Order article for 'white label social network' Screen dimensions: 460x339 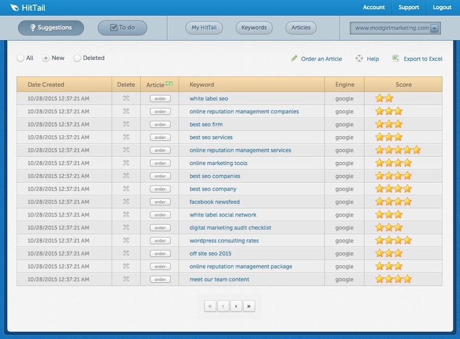pos(160,215)
